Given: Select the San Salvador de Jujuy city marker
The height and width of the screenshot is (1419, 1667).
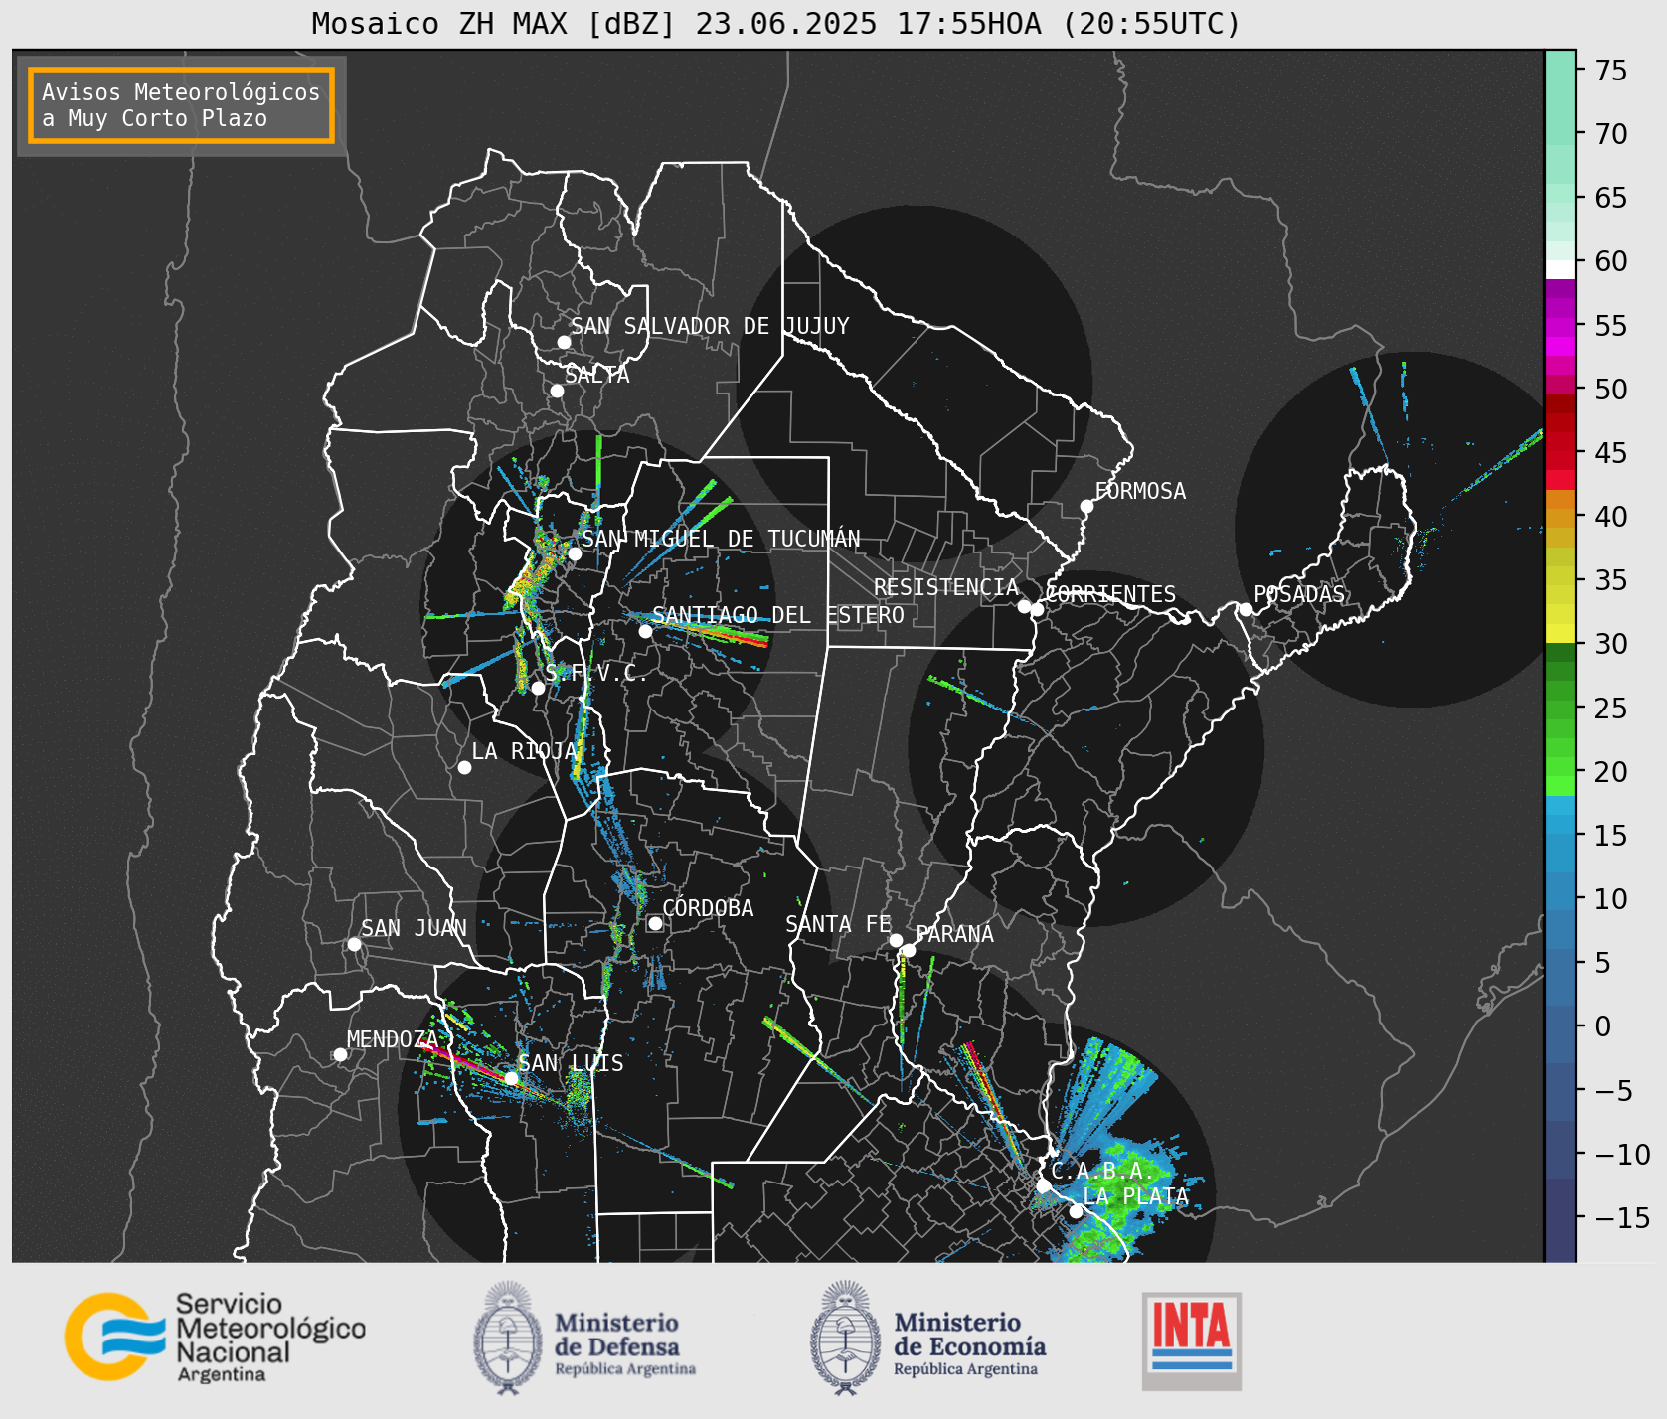Looking at the screenshot, I should click(x=564, y=342).
